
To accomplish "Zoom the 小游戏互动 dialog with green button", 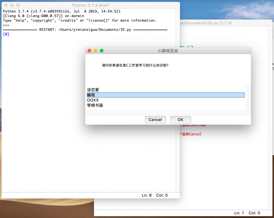I will pos(102,51).
